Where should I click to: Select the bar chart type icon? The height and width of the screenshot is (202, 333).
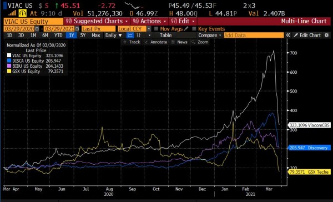point(139,36)
